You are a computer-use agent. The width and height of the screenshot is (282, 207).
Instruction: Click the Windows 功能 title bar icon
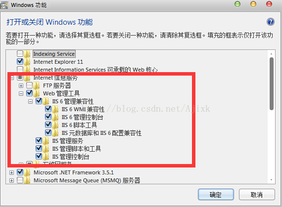point(4,5)
